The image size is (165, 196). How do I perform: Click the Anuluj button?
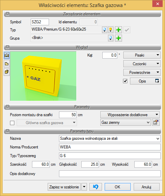[x=146, y=187]
